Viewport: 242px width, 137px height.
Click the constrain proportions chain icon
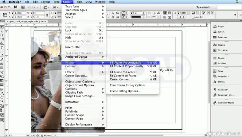pyautogui.click(x=47, y=15)
